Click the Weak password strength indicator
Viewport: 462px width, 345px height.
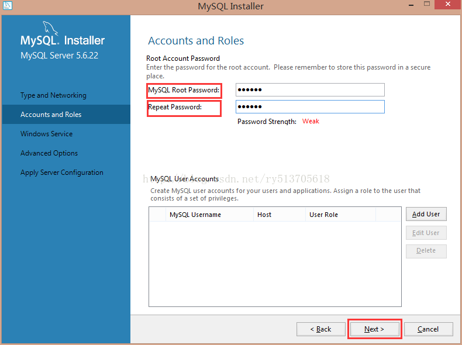311,122
